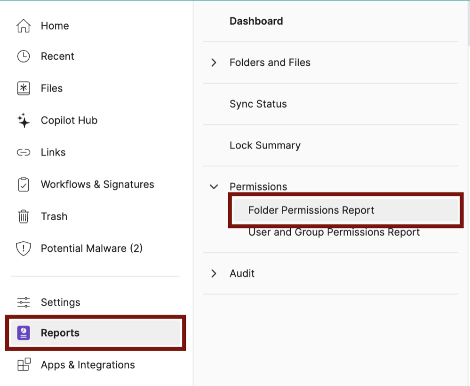Click the Copilot Hub sparkle icon
The image size is (470, 386).
[x=23, y=120]
